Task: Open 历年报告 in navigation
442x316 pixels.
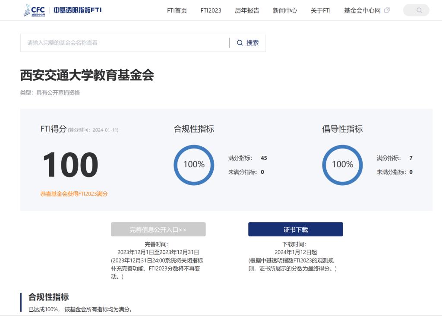Action: (x=247, y=10)
